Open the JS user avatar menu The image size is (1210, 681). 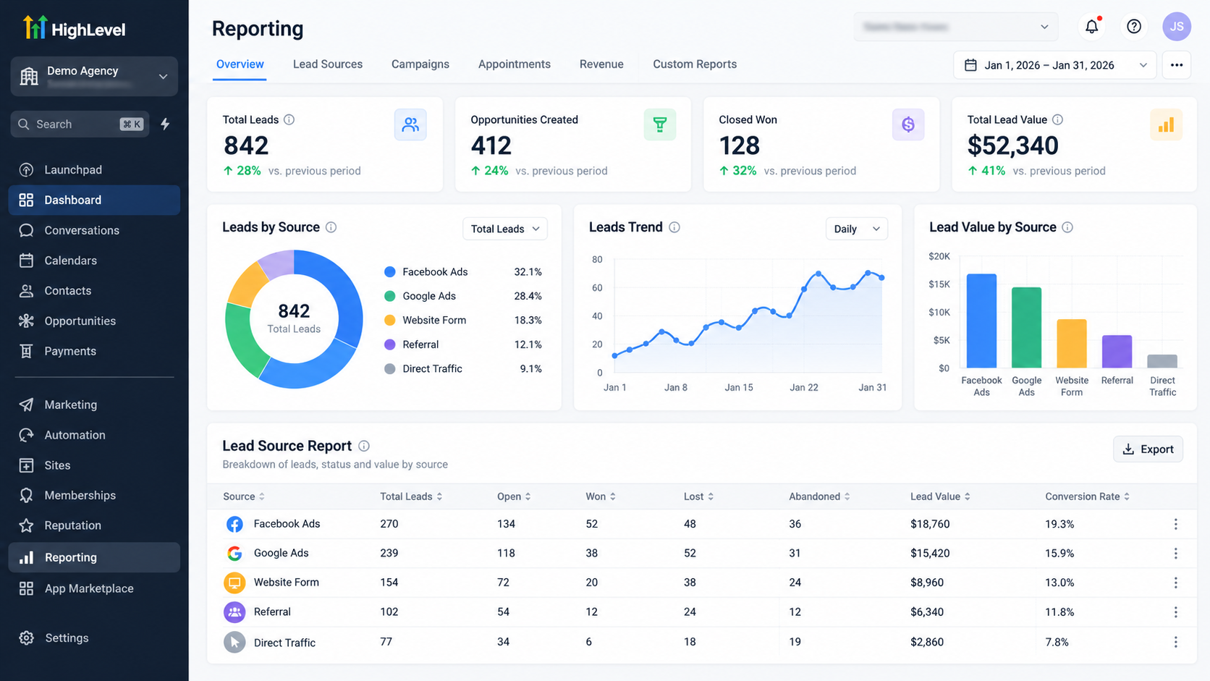(1177, 27)
